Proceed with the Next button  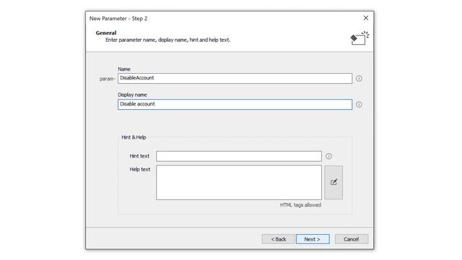pyautogui.click(x=313, y=239)
